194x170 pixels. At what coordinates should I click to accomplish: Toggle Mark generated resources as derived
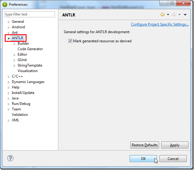click(70, 41)
